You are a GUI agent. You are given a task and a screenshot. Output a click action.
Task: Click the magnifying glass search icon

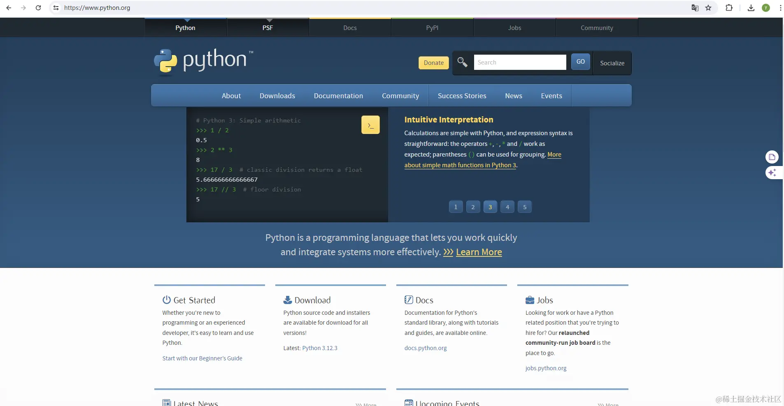click(462, 62)
